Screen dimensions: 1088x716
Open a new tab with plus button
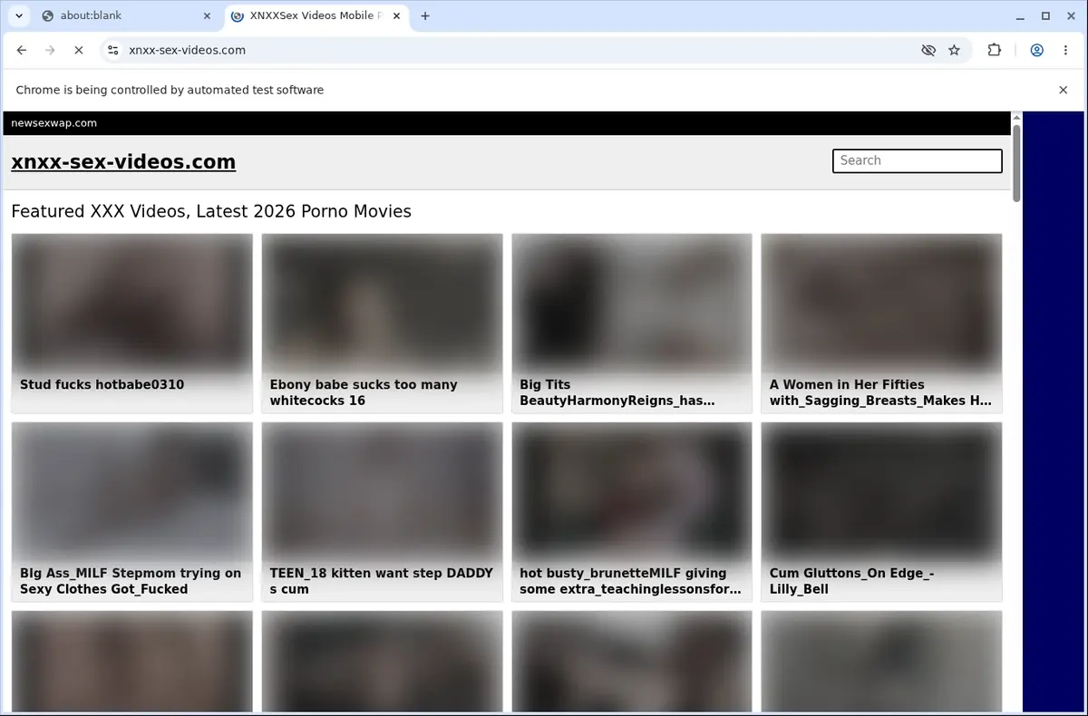tap(425, 15)
